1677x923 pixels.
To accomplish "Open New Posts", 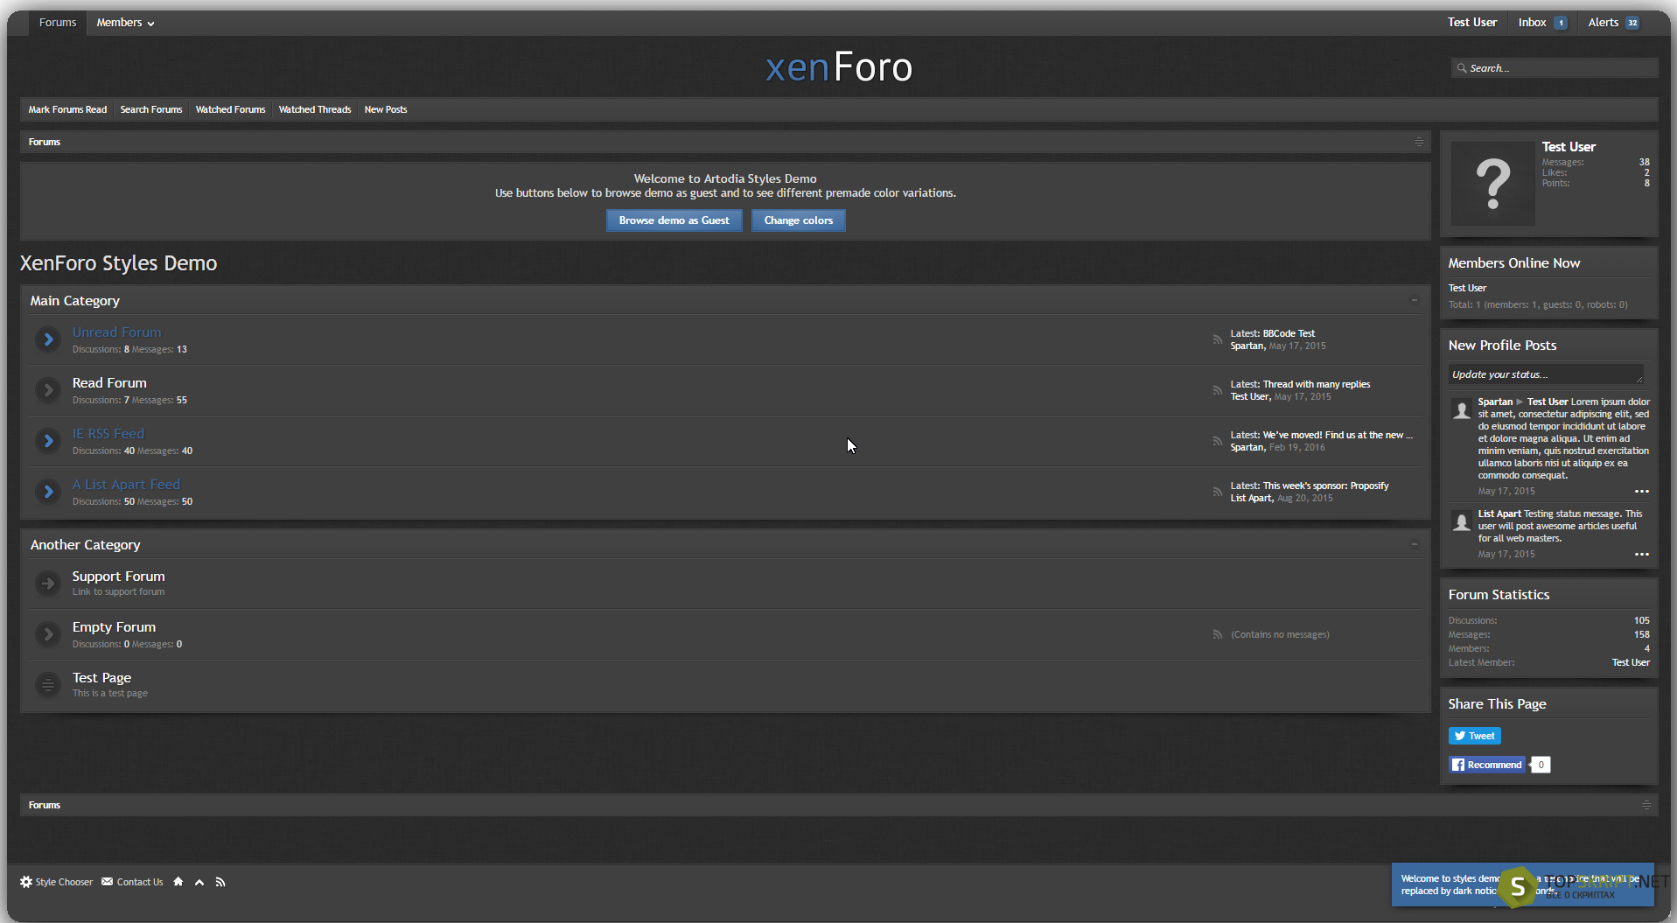I will coord(386,109).
